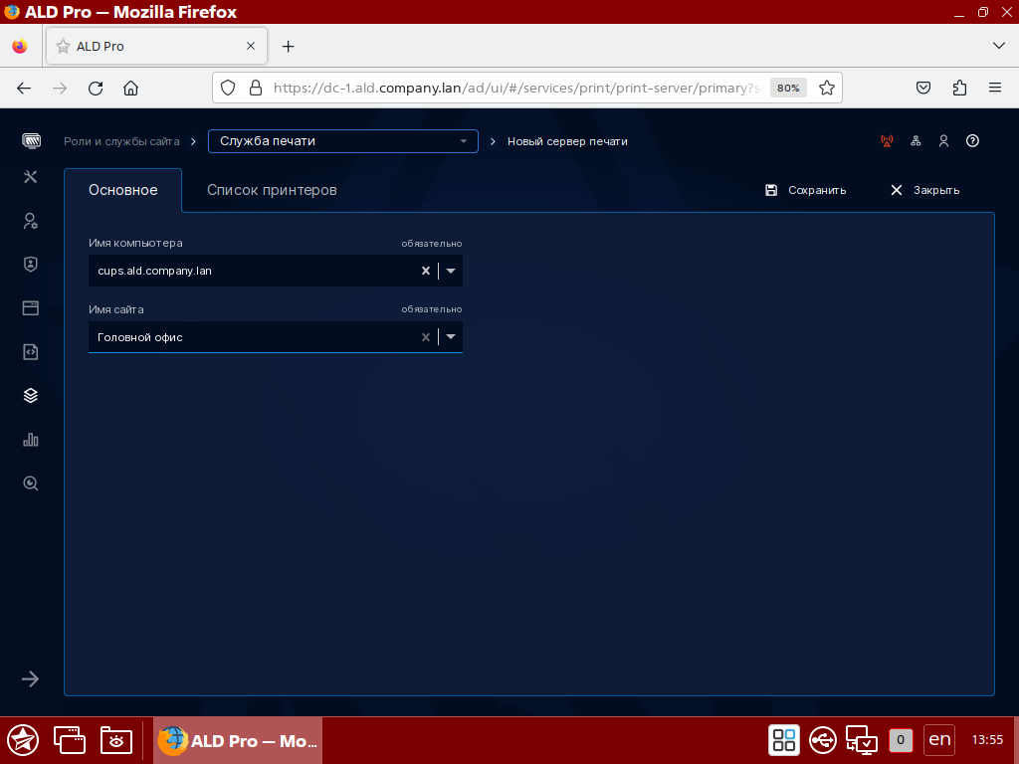Expand the Имя компьютера dropdown arrow
This screenshot has height=764, width=1019.
point(451,271)
